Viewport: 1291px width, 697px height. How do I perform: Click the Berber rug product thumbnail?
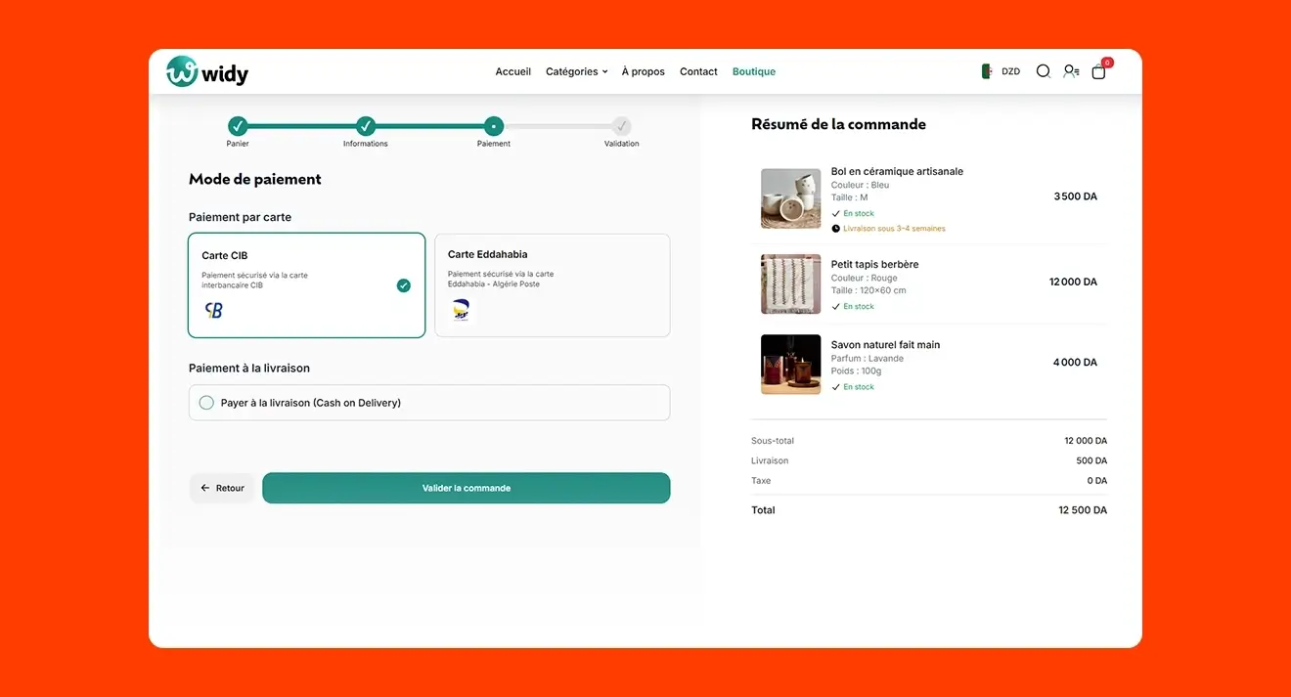pos(791,284)
